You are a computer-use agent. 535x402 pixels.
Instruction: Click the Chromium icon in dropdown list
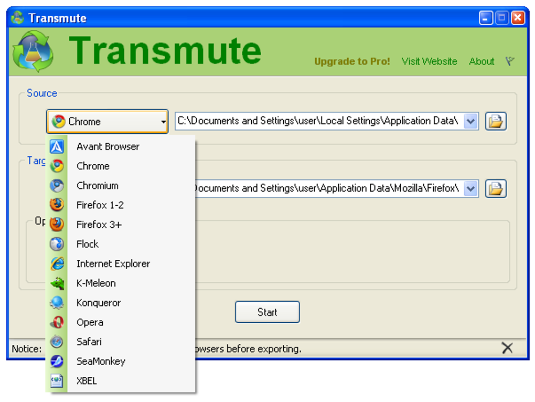57,185
